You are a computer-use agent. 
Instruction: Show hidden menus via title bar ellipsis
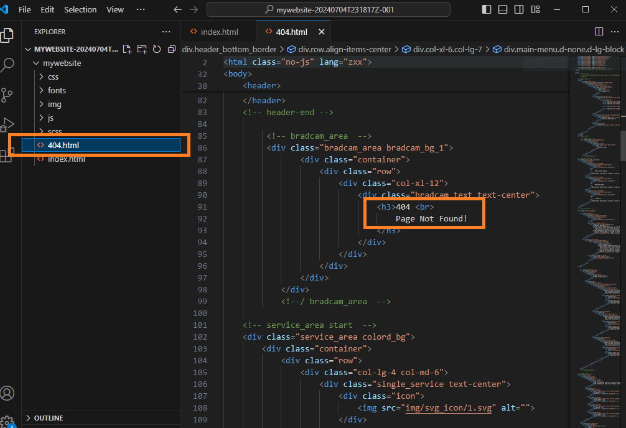coord(141,9)
